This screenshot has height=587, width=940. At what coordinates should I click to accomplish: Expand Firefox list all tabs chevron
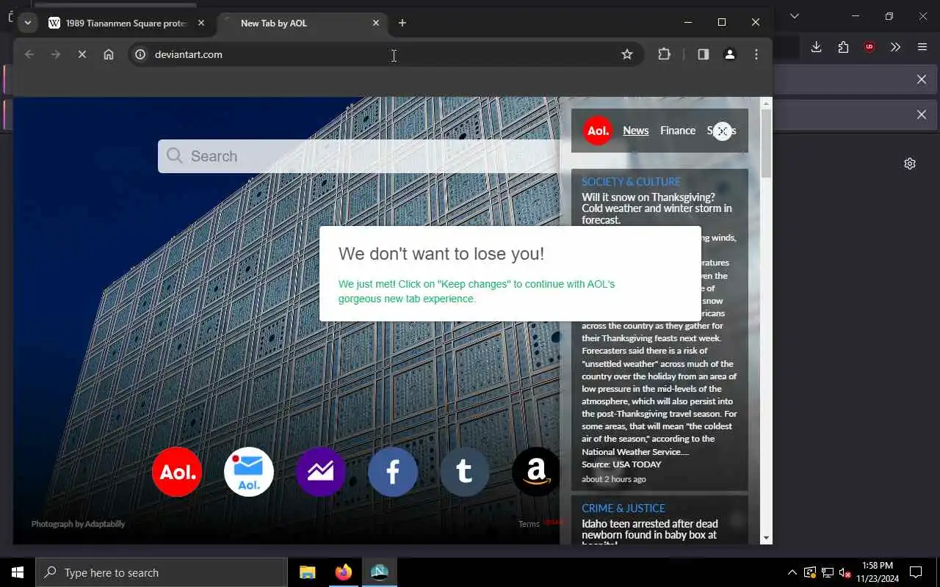coord(794,16)
